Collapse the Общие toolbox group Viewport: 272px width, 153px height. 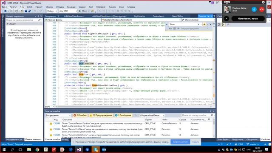[x=8, y=24]
